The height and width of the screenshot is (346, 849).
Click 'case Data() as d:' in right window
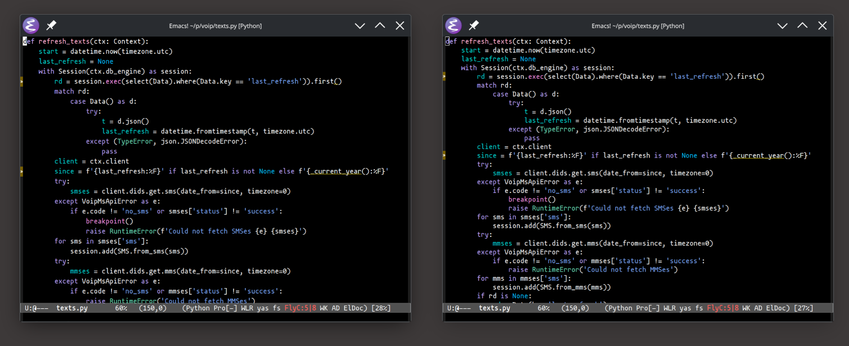(526, 94)
